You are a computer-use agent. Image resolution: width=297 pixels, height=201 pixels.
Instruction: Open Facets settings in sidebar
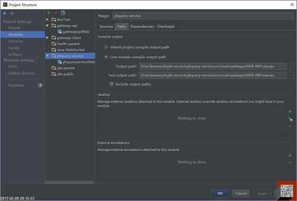tap(13, 48)
